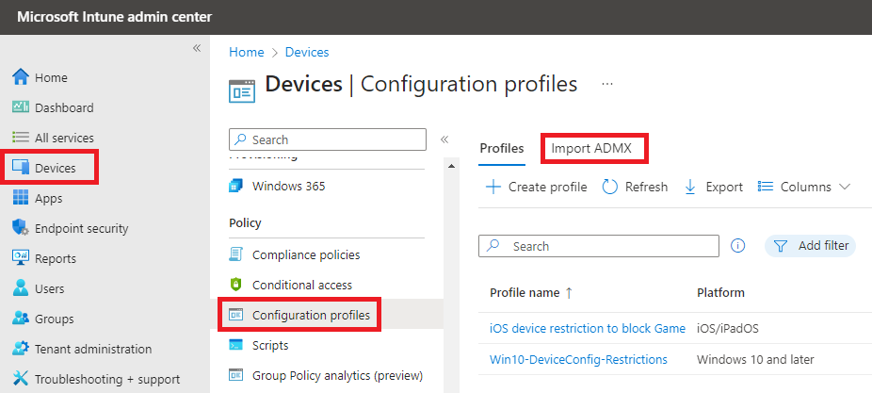
Task: Click the Platform column header
Action: pos(720,292)
